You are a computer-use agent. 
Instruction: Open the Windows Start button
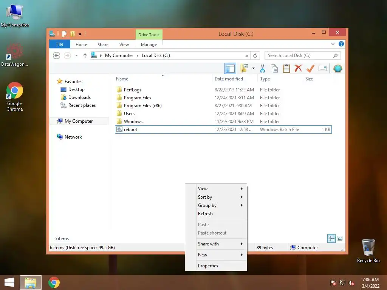(9, 282)
